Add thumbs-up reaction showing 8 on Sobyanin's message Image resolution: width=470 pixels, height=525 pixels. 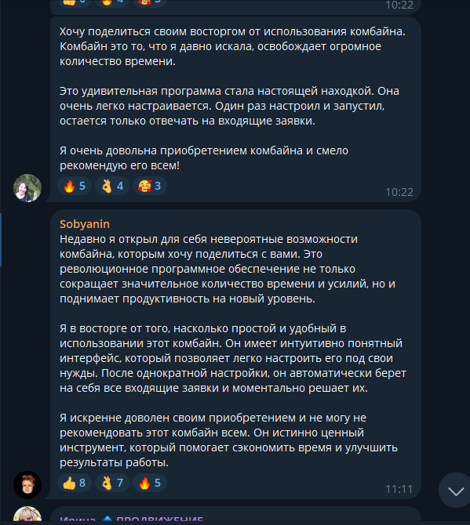click(x=75, y=483)
